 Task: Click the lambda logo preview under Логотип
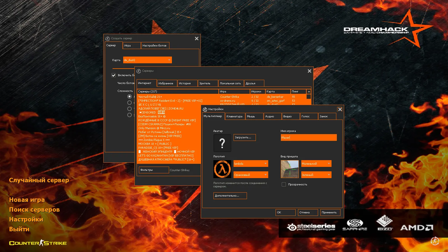click(x=222, y=169)
